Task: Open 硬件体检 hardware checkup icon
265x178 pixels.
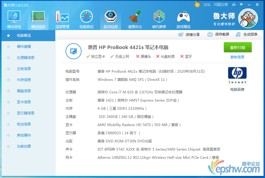Action: coord(14,20)
